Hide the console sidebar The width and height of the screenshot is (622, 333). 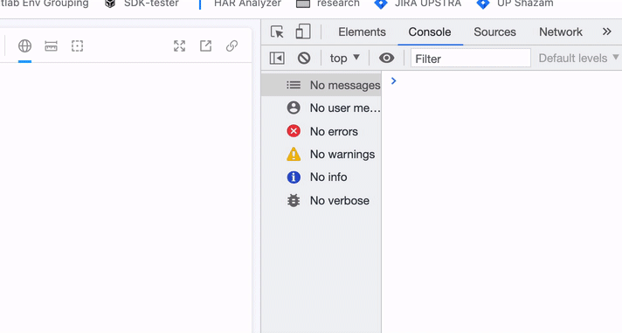(x=277, y=59)
